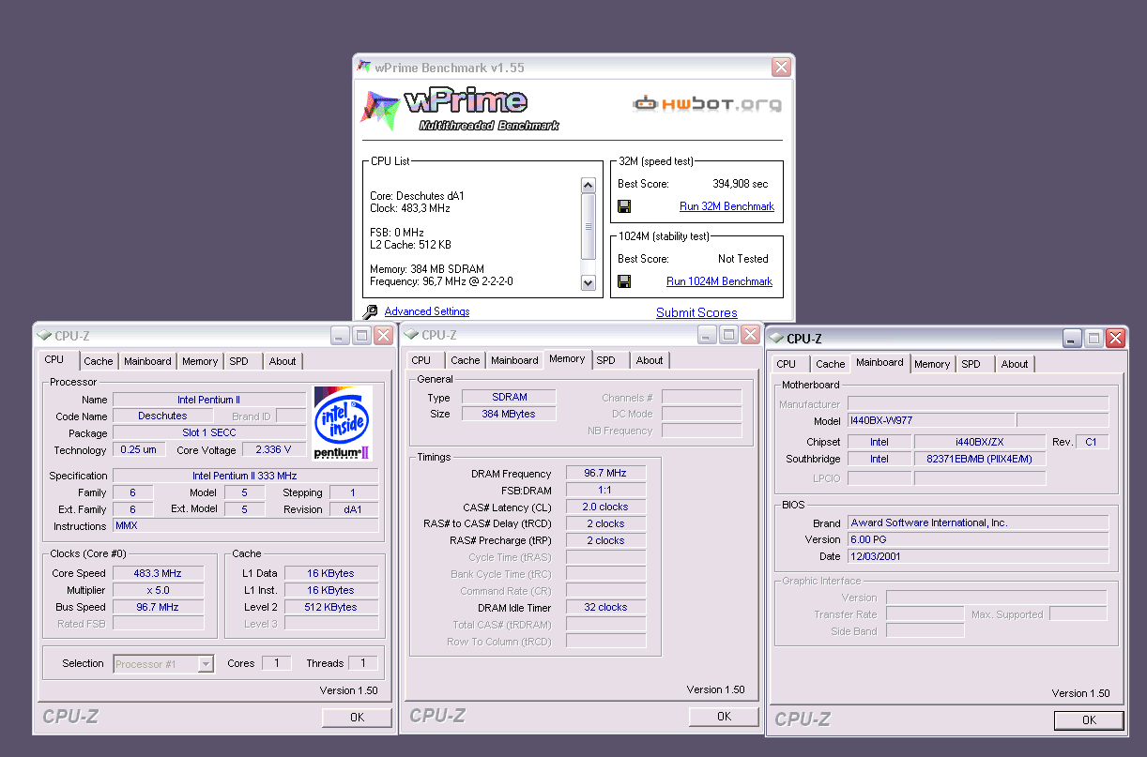This screenshot has width=1147, height=757.
Task: Click the Chipset value i440BX/ZX
Action: (x=980, y=442)
